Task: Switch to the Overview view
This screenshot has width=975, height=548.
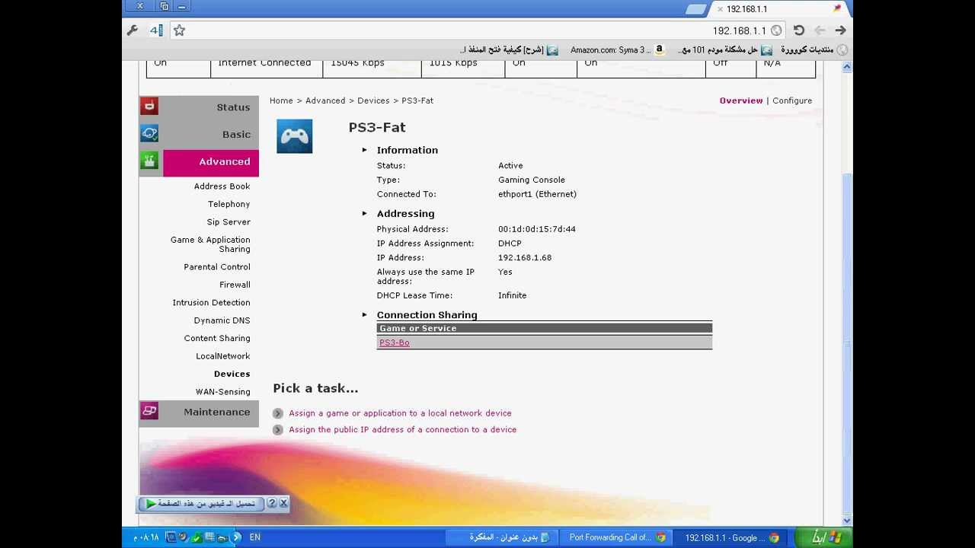Action: point(741,100)
